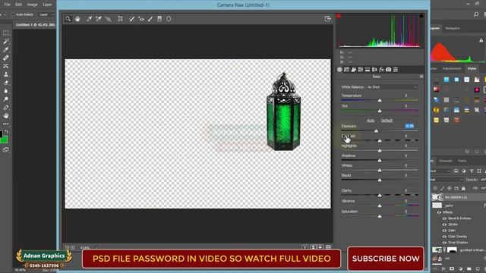Open the Layer auto-select dropdown in options bar
This screenshot has height=273, width=486.
click(x=46, y=14)
